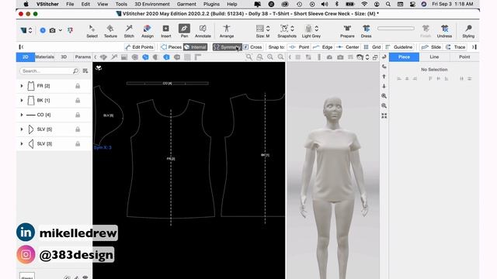
Task: Choose the Select tool
Action: 92,31
